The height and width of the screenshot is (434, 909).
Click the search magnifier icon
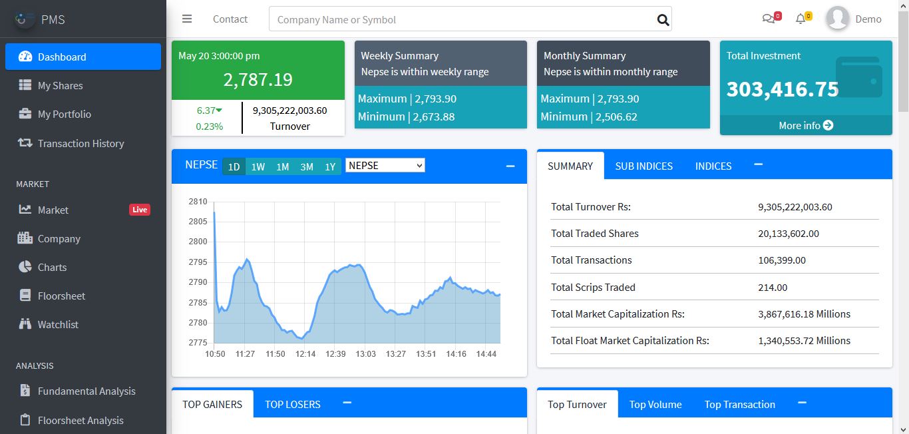[663, 20]
